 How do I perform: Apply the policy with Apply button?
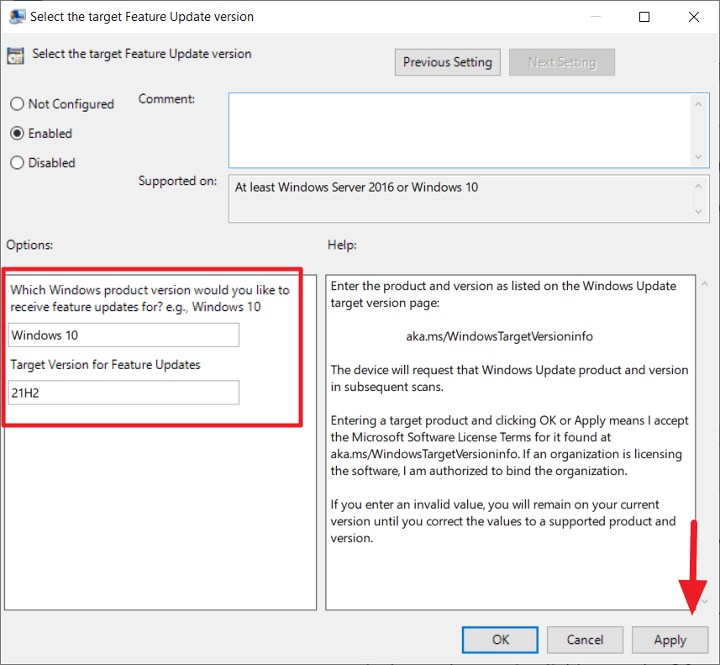[670, 640]
